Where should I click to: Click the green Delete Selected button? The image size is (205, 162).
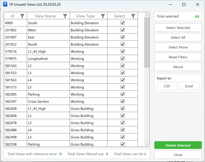(178, 145)
